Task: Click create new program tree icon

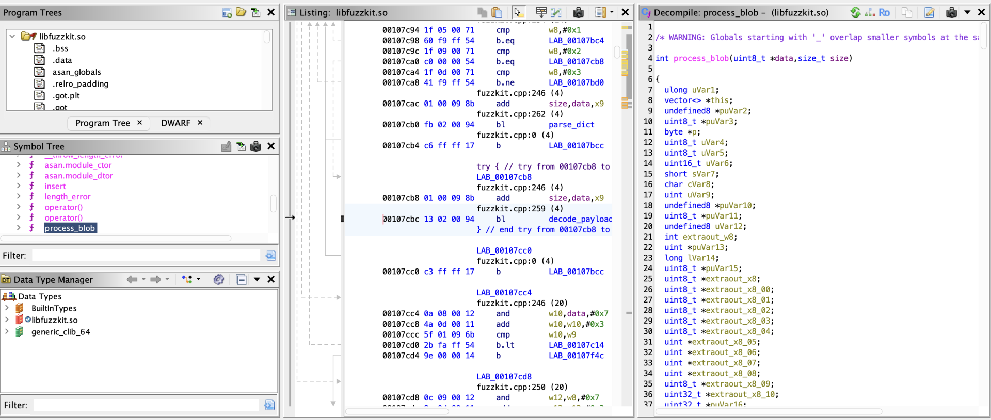Action: pyautogui.click(x=227, y=12)
